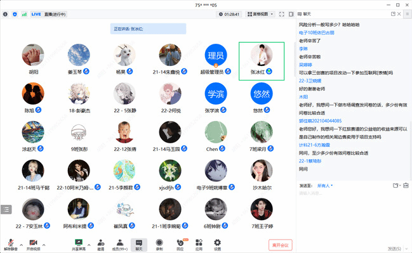Select 张冰红's participant thumbnail
This screenshot has width=412, height=253.
[x=262, y=61]
